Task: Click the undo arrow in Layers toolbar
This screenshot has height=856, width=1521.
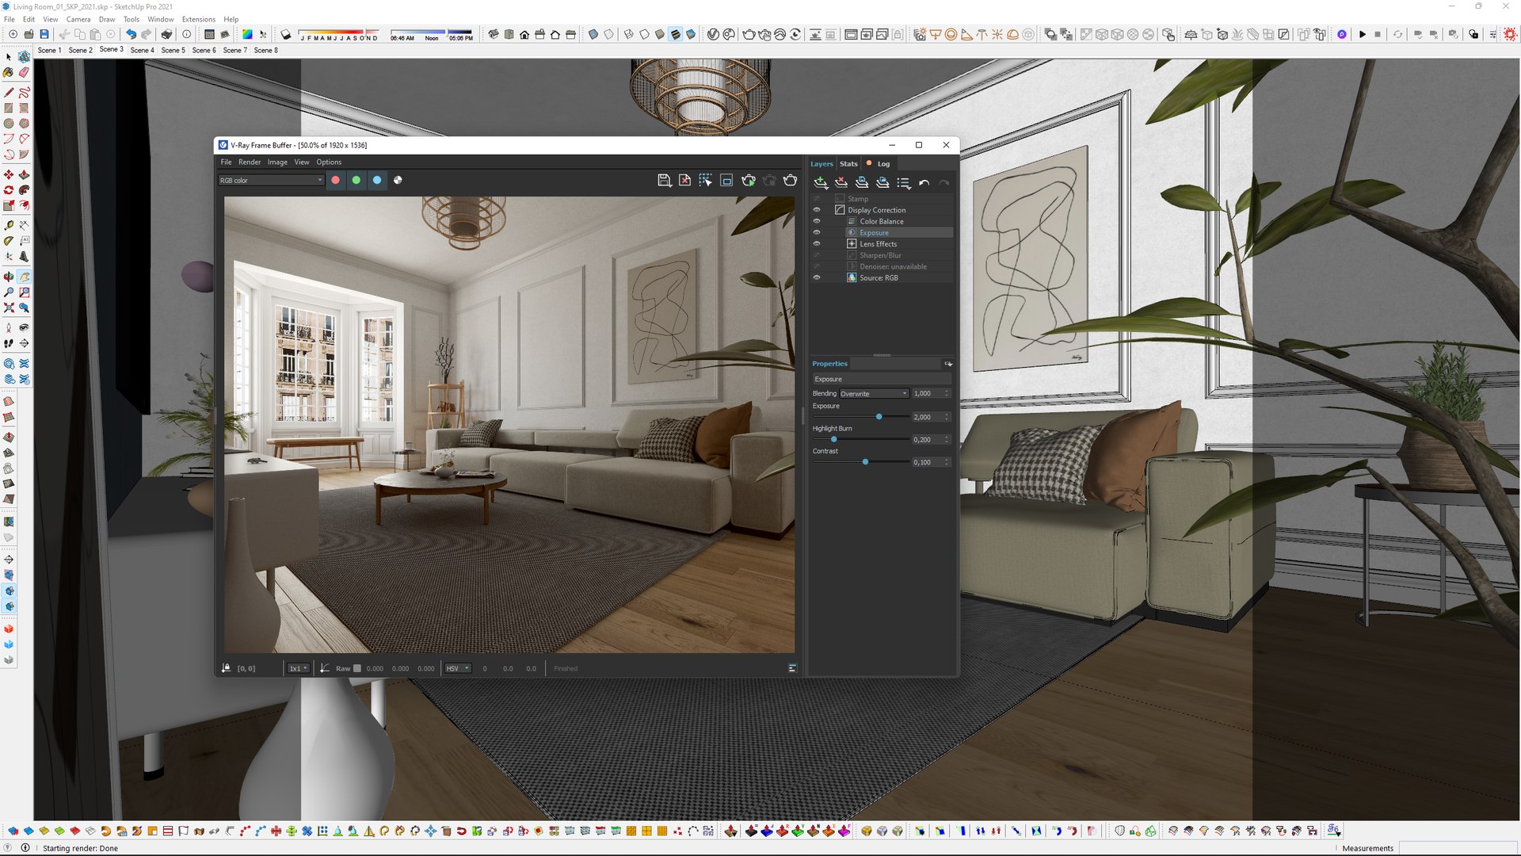Action: coord(924,183)
